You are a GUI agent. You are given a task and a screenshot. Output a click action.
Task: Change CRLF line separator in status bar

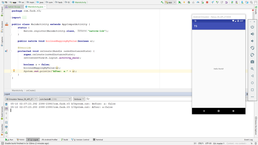(201, 143)
